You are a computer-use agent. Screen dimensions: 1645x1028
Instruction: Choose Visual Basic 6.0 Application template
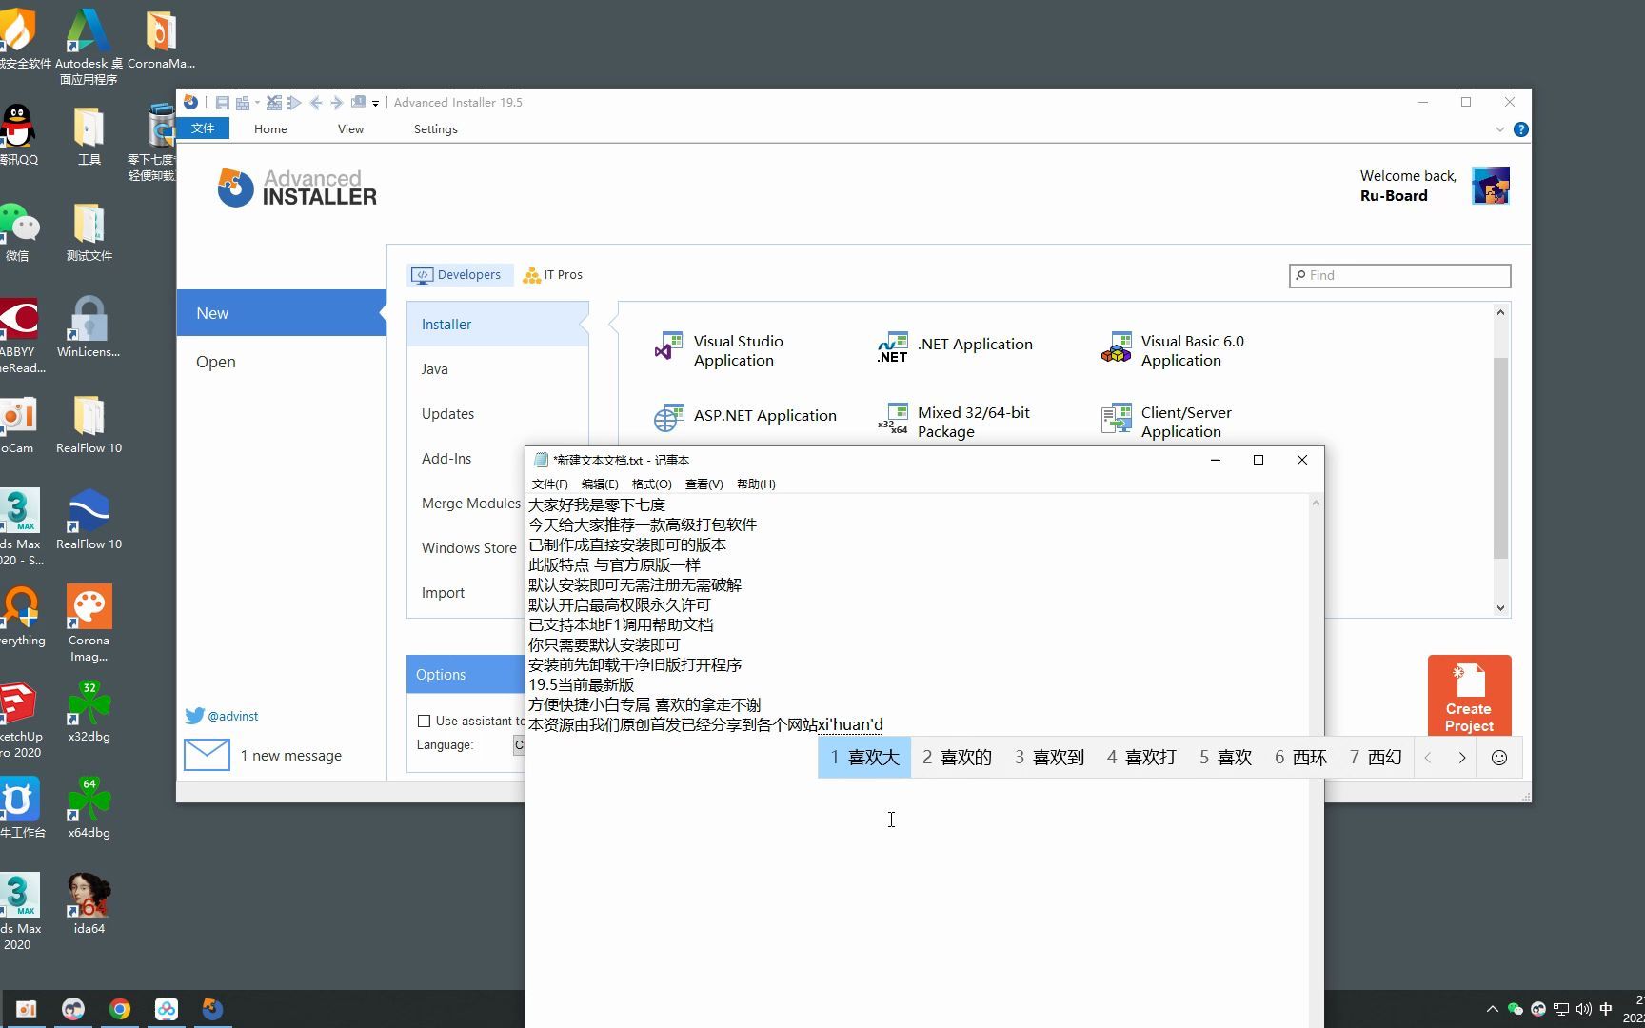(1173, 350)
